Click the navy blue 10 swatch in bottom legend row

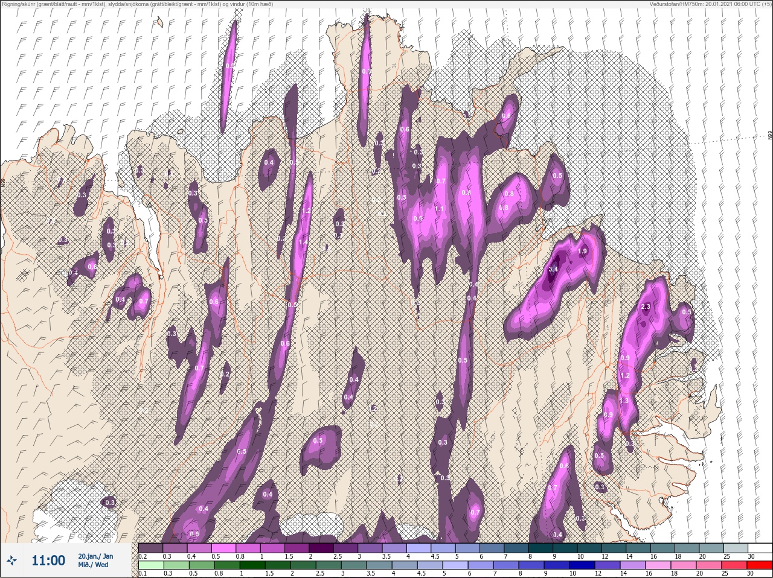pyautogui.click(x=582, y=565)
